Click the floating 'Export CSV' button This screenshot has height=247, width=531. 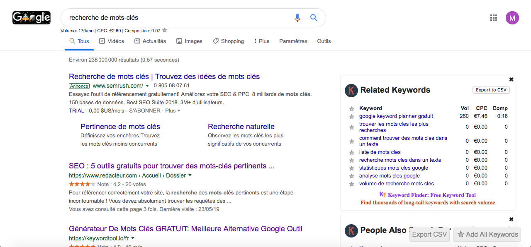[x=430, y=234]
